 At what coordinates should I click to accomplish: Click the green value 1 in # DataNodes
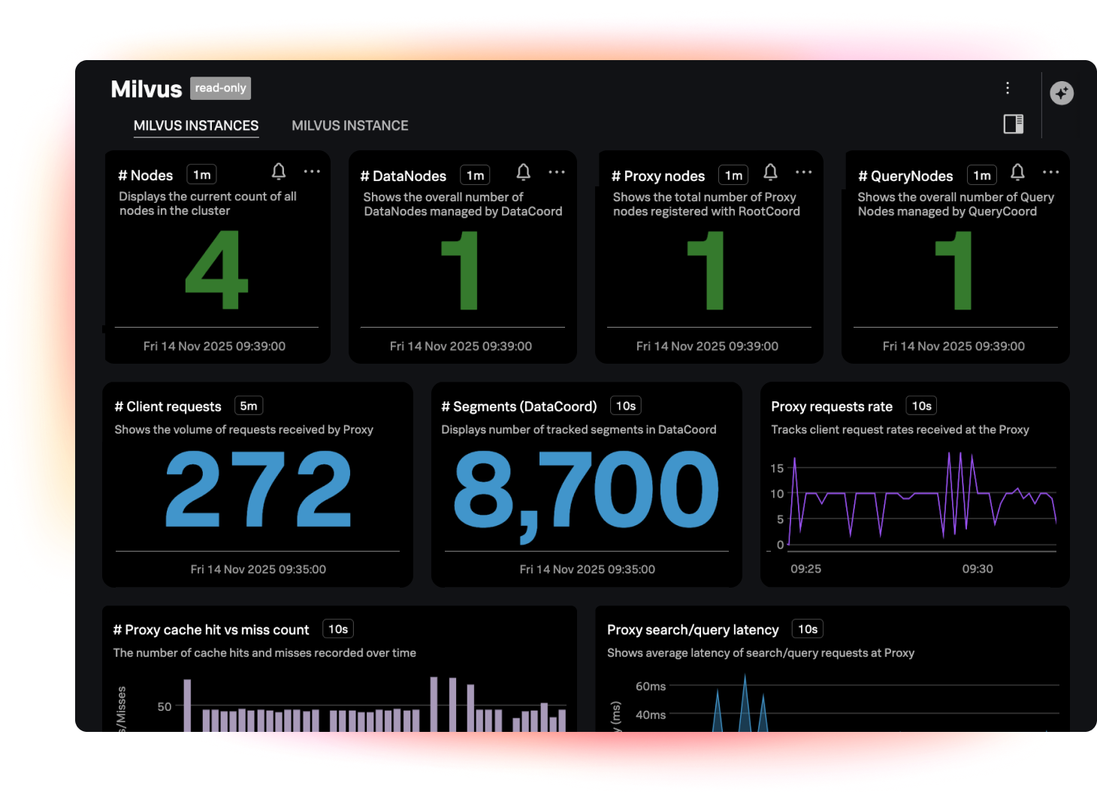tap(460, 270)
